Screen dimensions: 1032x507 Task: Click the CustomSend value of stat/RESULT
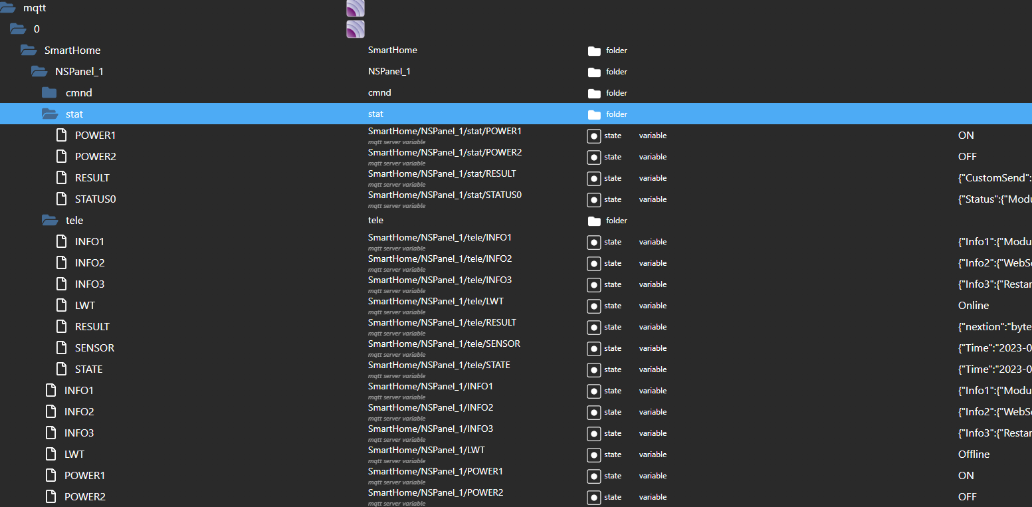(x=995, y=178)
